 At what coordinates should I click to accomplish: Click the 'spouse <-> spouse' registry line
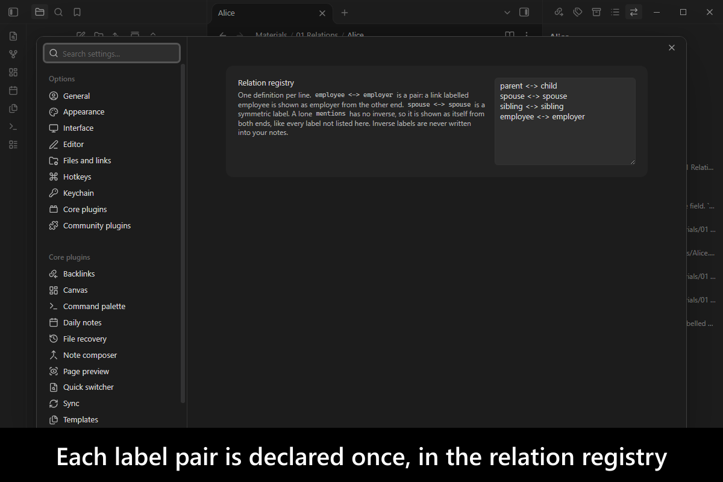coord(533,96)
